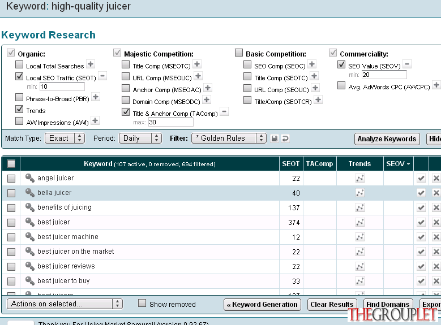Click Clear Results button
Screen dimensions: 441x325
coord(332,305)
